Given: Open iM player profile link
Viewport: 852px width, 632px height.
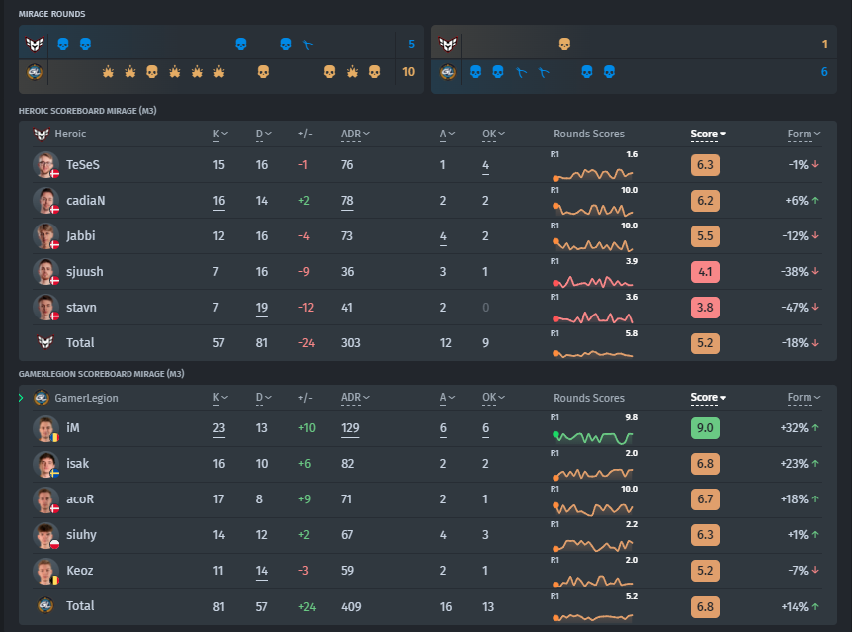Looking at the screenshot, I should pos(73,428).
